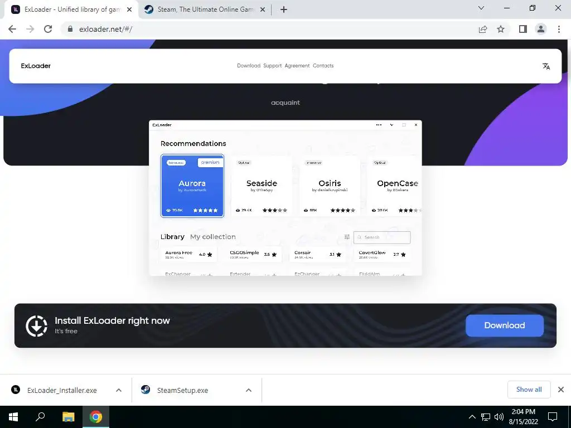Open a new browser tab
The width and height of the screenshot is (571, 428).
(x=284, y=9)
